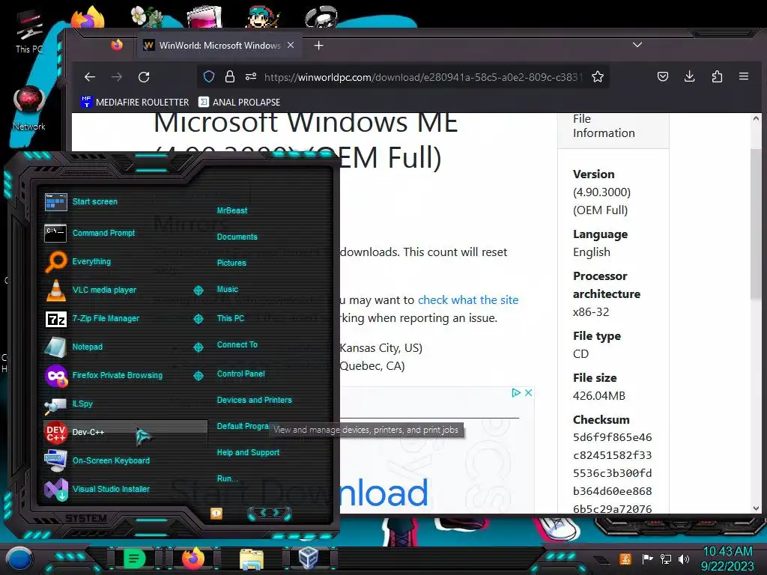
Task: Click the AdChoices triangle icon
Action: 516,392
